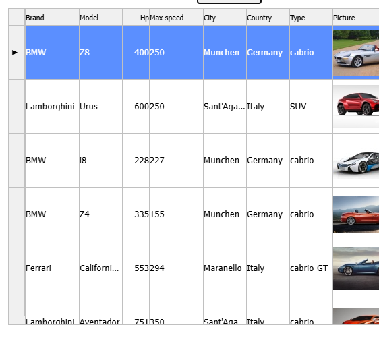Click the Z8 model cell
The height and width of the screenshot is (346, 379).
(x=100, y=52)
